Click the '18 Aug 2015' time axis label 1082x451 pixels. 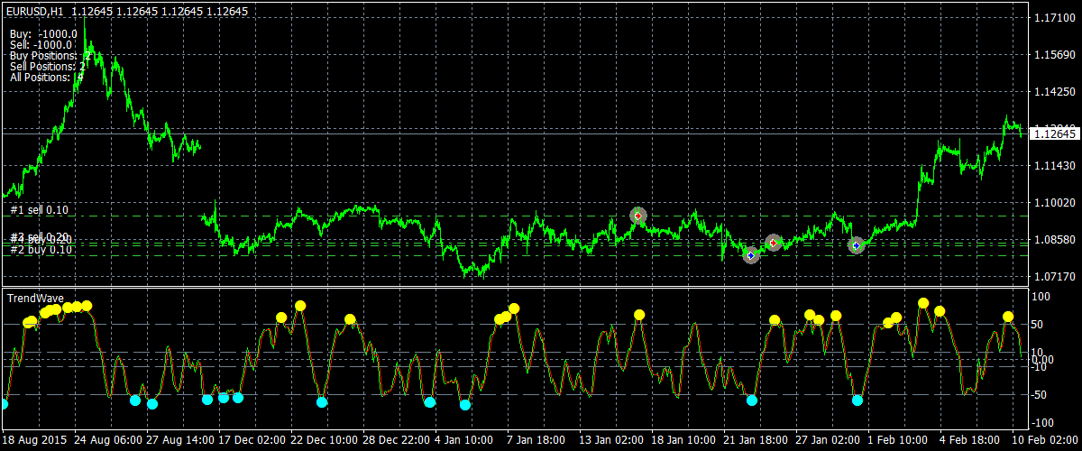(x=34, y=440)
